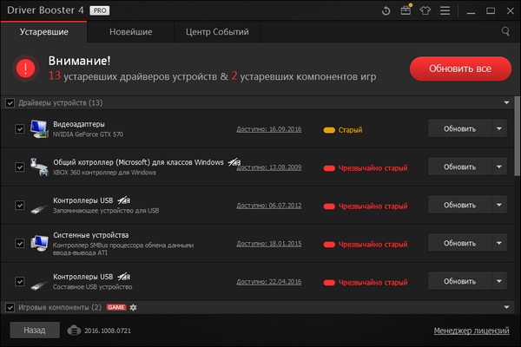Click the Системные устройства computer icon
521x347 pixels.
click(x=39, y=244)
